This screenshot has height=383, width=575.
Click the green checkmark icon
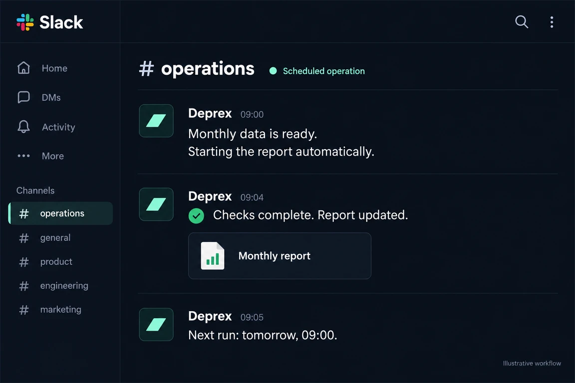tap(196, 215)
